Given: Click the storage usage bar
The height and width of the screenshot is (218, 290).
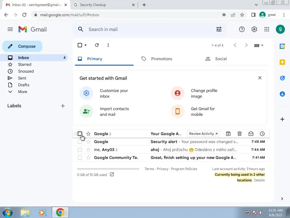Looking at the screenshot, I should (x=108, y=169).
